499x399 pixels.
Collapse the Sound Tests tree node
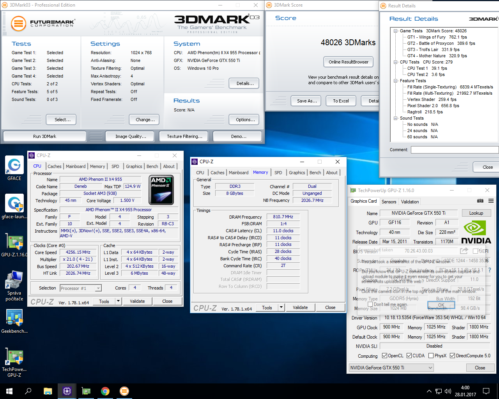coord(396,118)
